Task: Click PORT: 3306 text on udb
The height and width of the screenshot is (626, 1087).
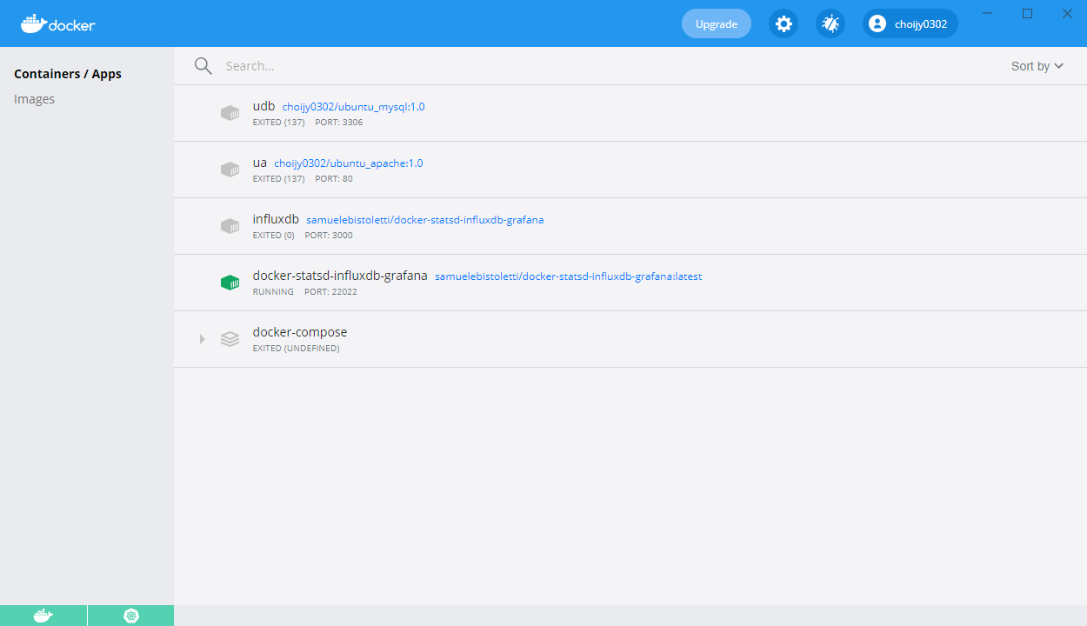Action: 339,123
